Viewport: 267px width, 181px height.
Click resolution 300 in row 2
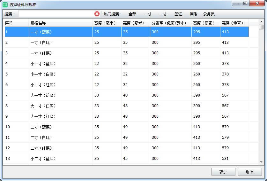(x=171, y=42)
